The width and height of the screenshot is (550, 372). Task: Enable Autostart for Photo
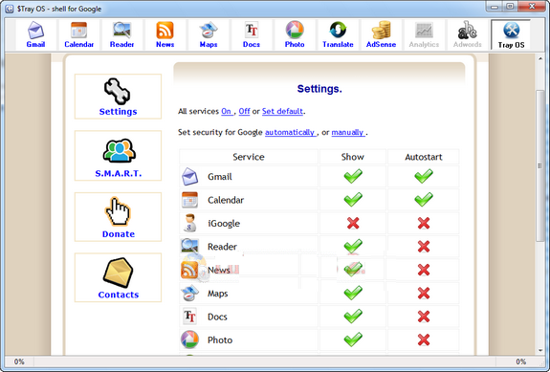(x=424, y=339)
